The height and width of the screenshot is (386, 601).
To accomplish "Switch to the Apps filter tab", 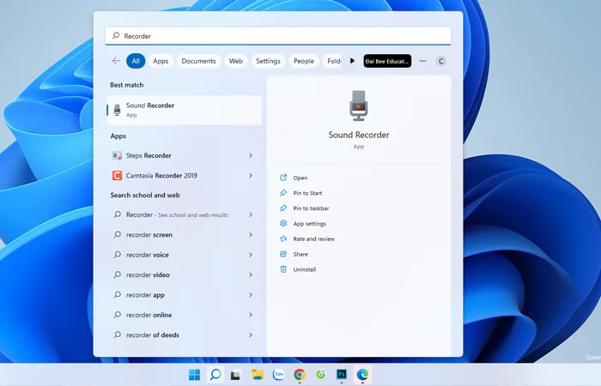I will [161, 61].
